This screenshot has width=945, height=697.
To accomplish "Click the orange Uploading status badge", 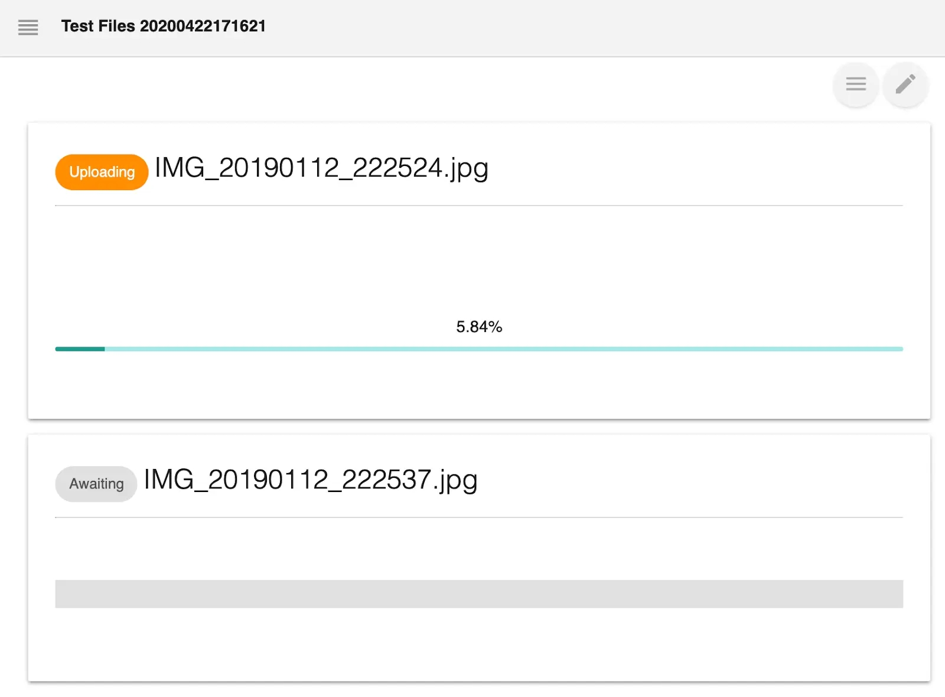I will 102,172.
